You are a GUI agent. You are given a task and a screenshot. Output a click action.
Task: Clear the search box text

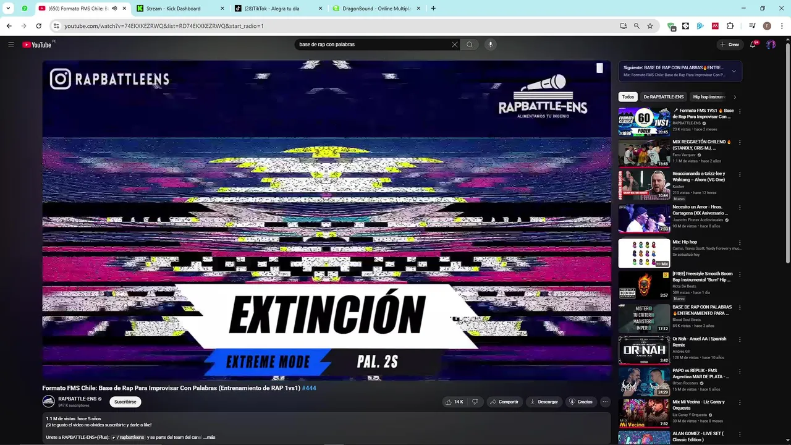point(455,44)
